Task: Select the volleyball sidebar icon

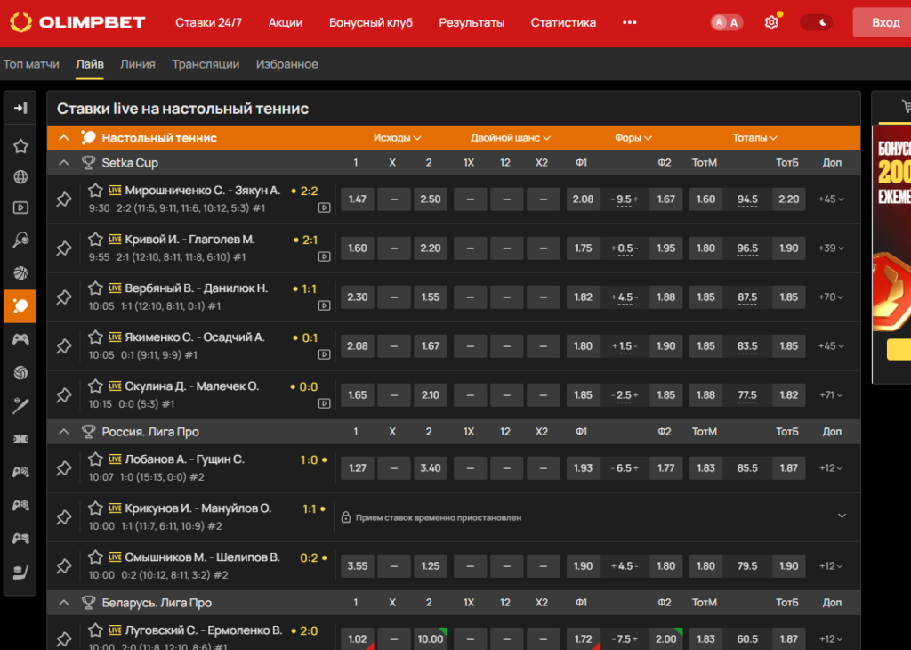Action: click(x=20, y=373)
